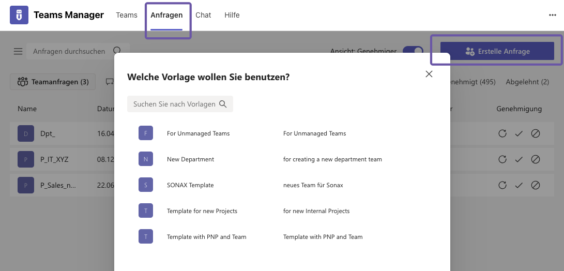Select the New Department template name

click(x=190, y=159)
